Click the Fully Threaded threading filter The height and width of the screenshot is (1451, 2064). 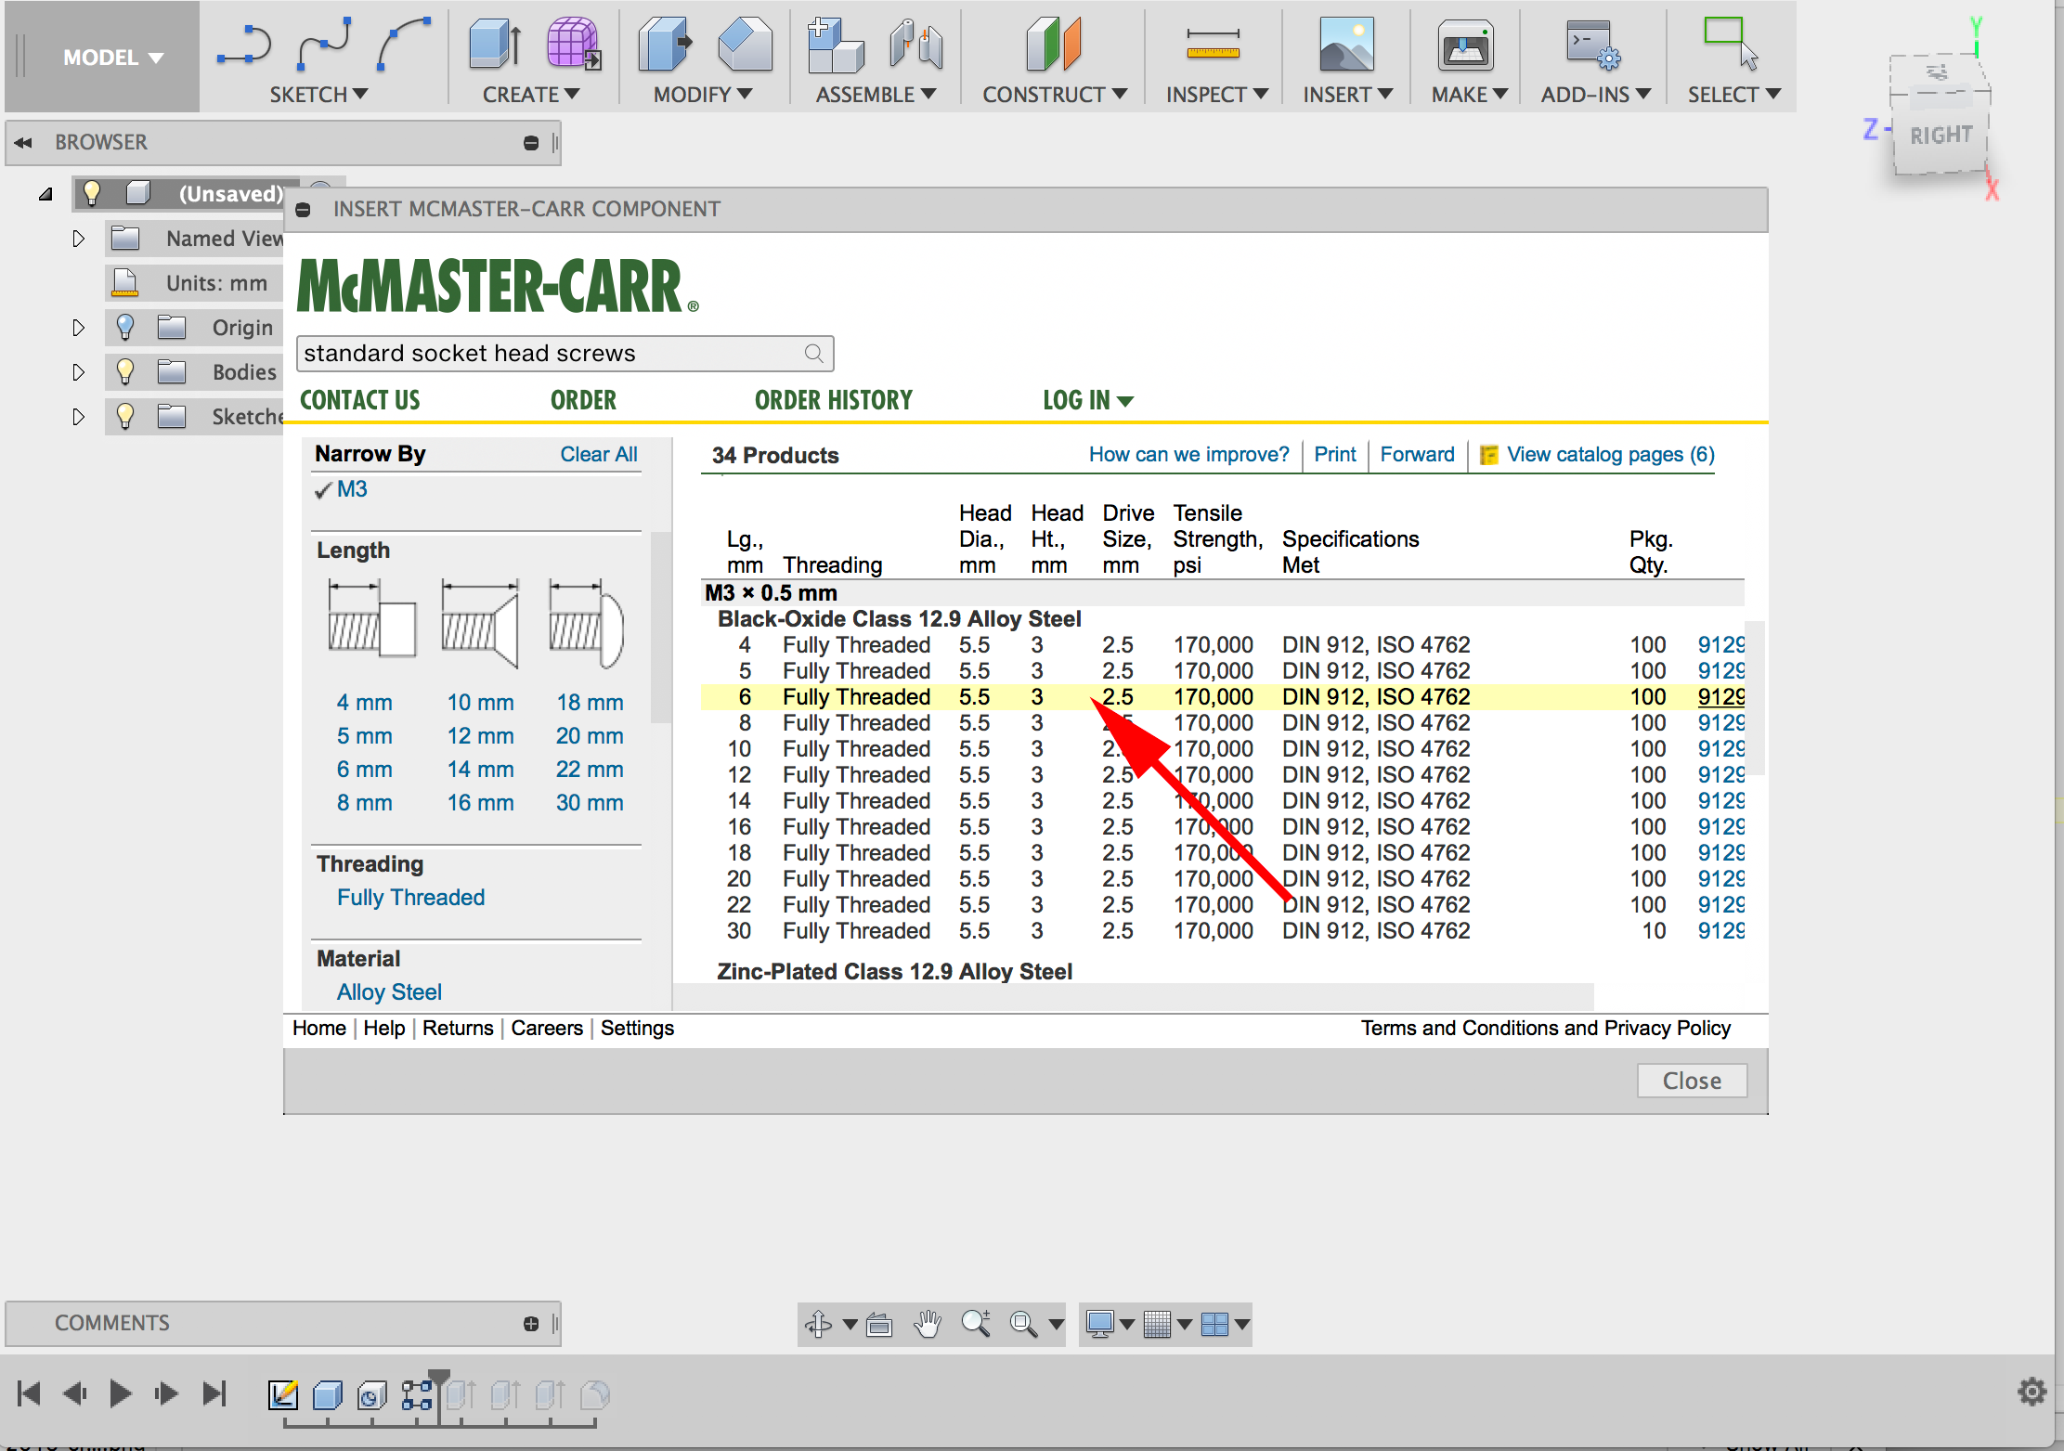tap(410, 898)
